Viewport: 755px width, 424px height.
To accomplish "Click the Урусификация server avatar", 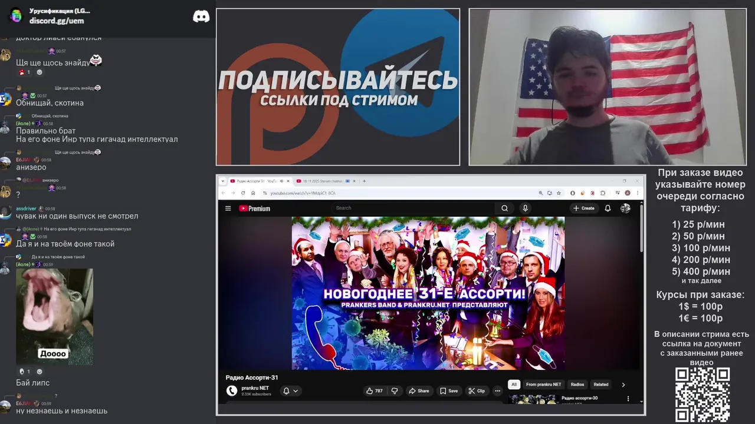I will 16,15.
